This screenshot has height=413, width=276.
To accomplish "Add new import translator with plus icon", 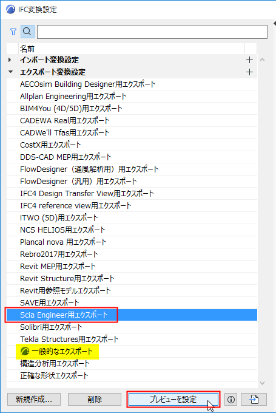I will 249,60.
